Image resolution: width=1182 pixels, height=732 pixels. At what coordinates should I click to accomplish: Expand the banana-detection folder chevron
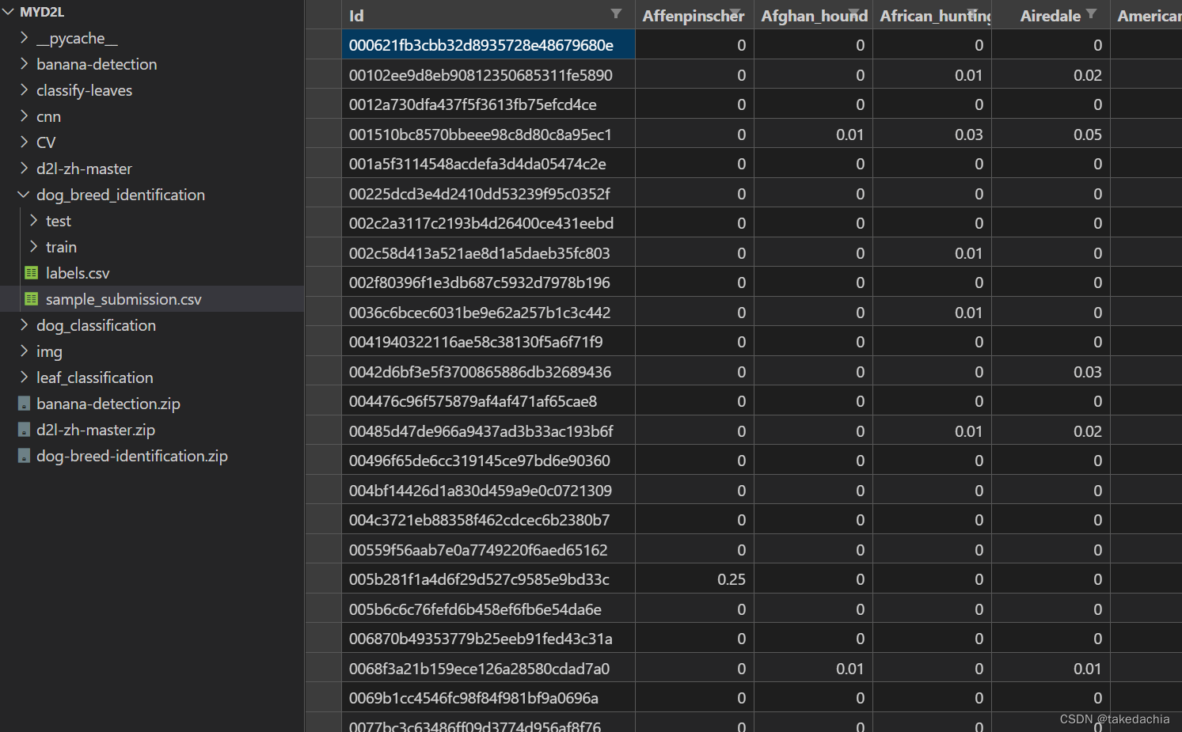pos(24,64)
